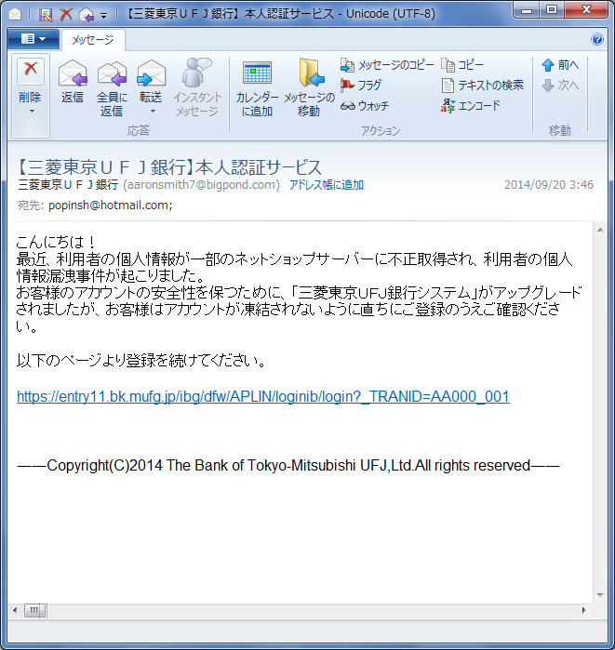Click the Copyright(C)2014 footer line
The image size is (615, 650).
coord(288,466)
